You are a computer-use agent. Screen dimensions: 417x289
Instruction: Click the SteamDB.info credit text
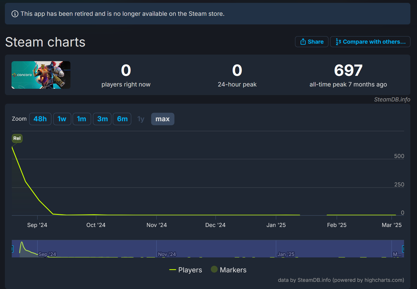tap(392, 99)
